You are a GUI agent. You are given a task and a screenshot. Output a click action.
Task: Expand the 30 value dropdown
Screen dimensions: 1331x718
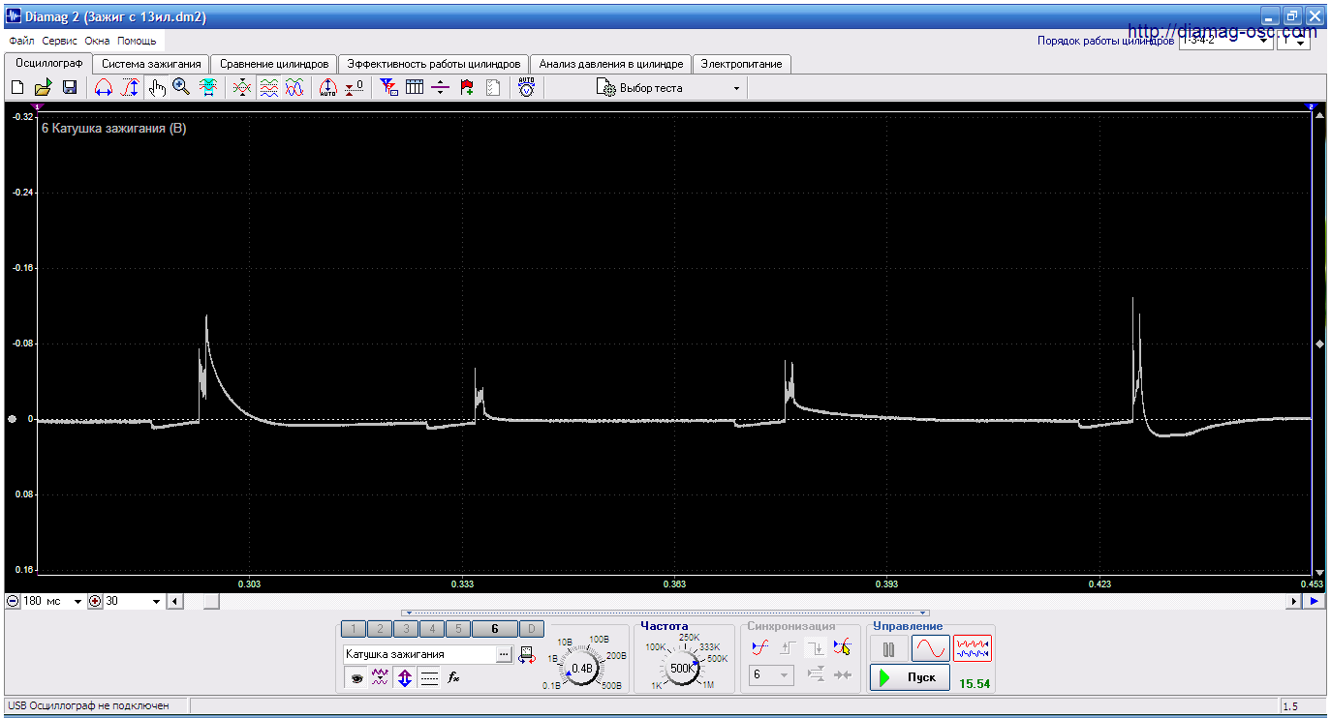[157, 602]
